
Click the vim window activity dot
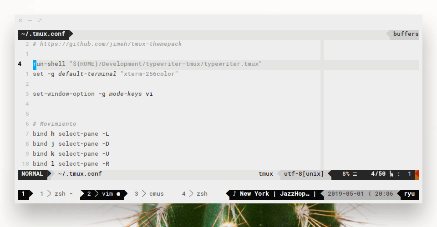[x=118, y=194]
